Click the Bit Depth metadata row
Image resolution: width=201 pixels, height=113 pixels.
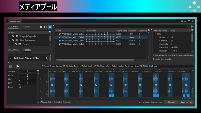click(172, 37)
